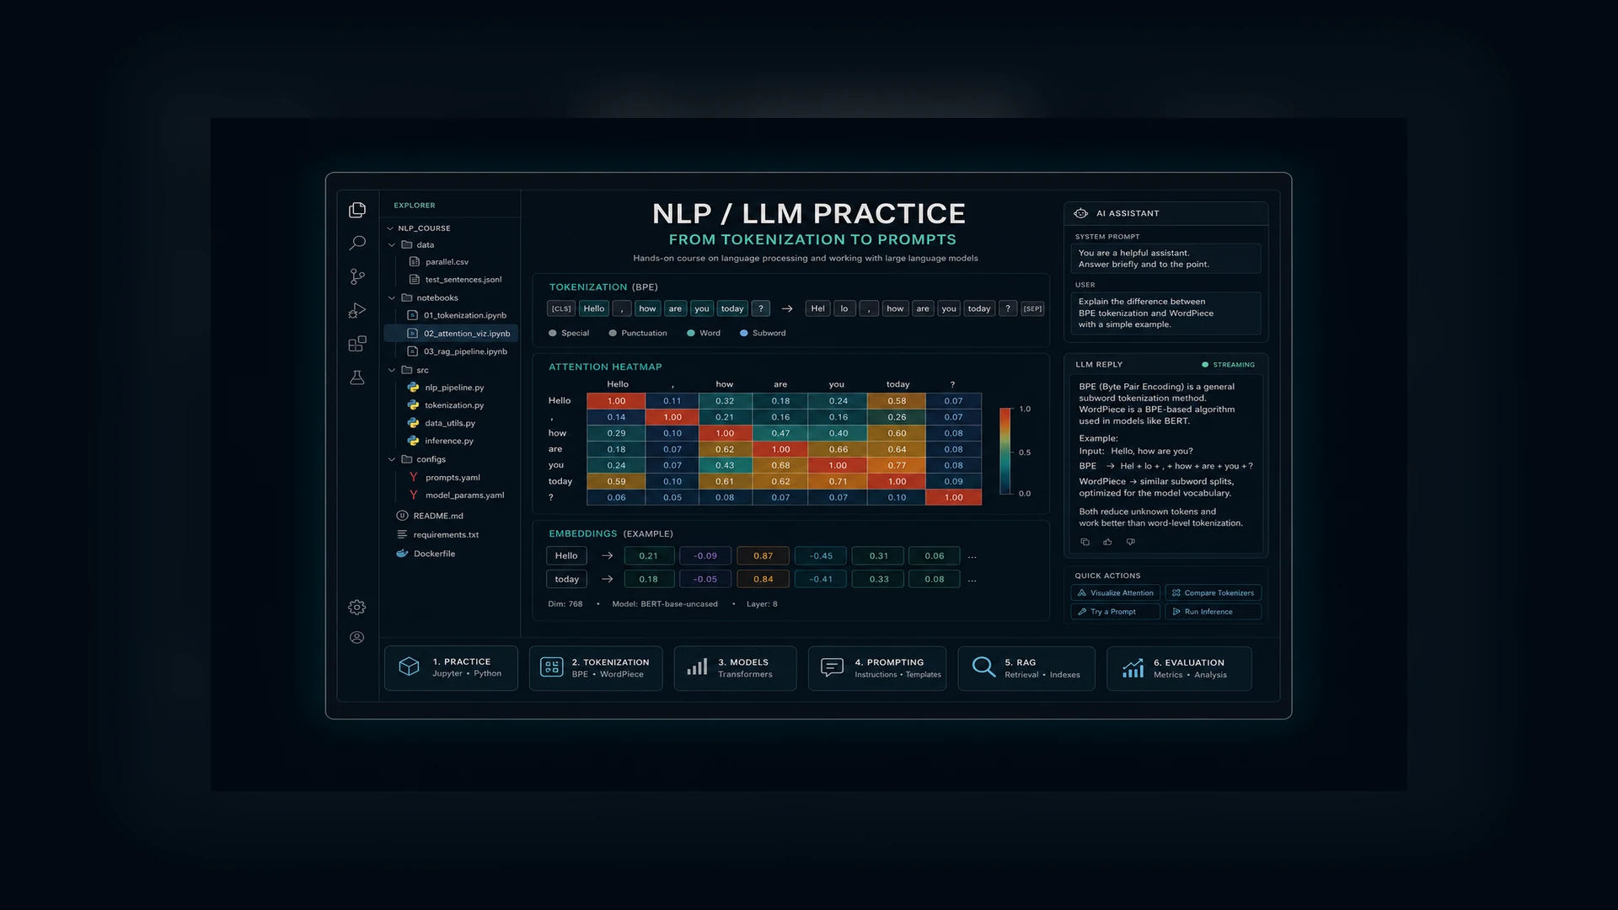Click the Visualize Attention button
1618x910 pixels.
pyautogui.click(x=1116, y=592)
